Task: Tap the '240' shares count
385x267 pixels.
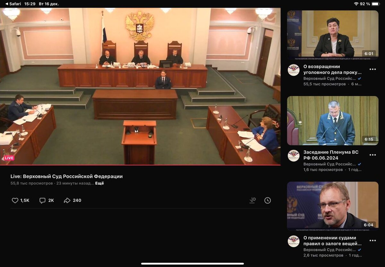Action: tap(77, 200)
